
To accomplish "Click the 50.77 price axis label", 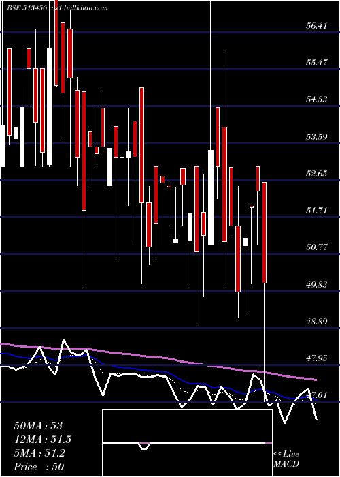I will (316, 247).
